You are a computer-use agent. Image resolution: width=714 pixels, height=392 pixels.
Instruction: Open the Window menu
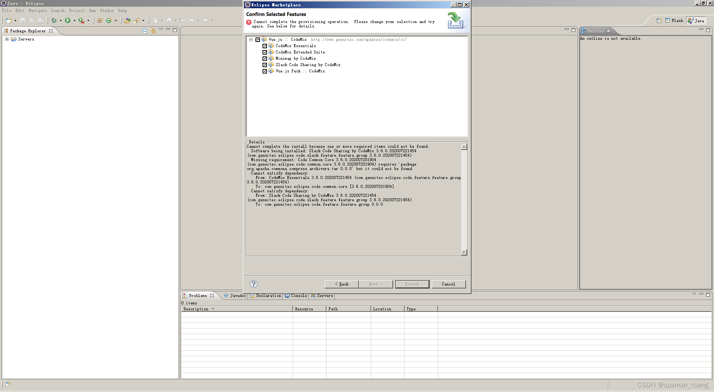click(107, 10)
